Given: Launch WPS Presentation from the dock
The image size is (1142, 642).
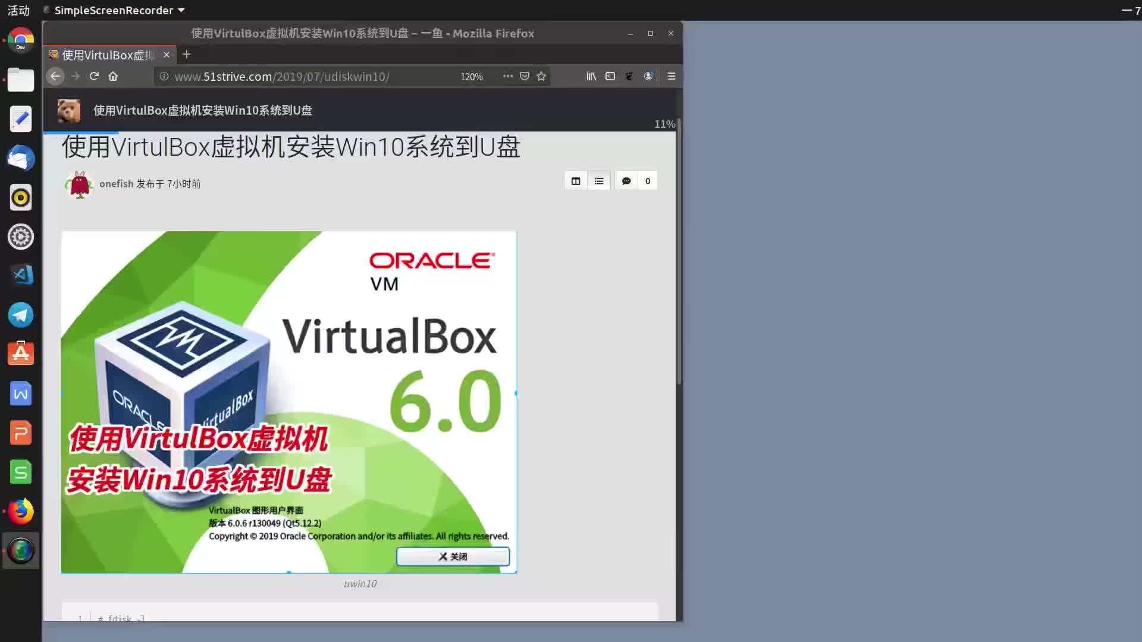Looking at the screenshot, I should click(21, 433).
